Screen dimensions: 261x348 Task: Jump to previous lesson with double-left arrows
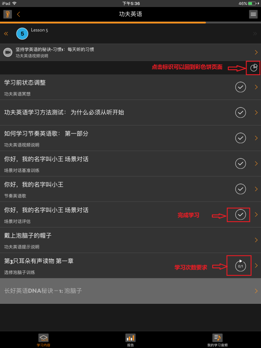tap(6, 34)
